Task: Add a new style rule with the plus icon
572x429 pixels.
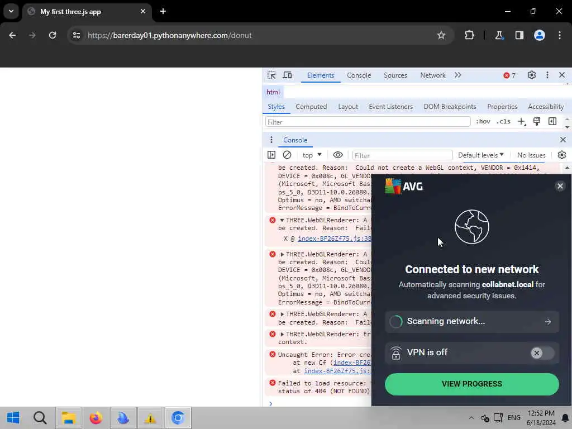Action: [x=521, y=121]
